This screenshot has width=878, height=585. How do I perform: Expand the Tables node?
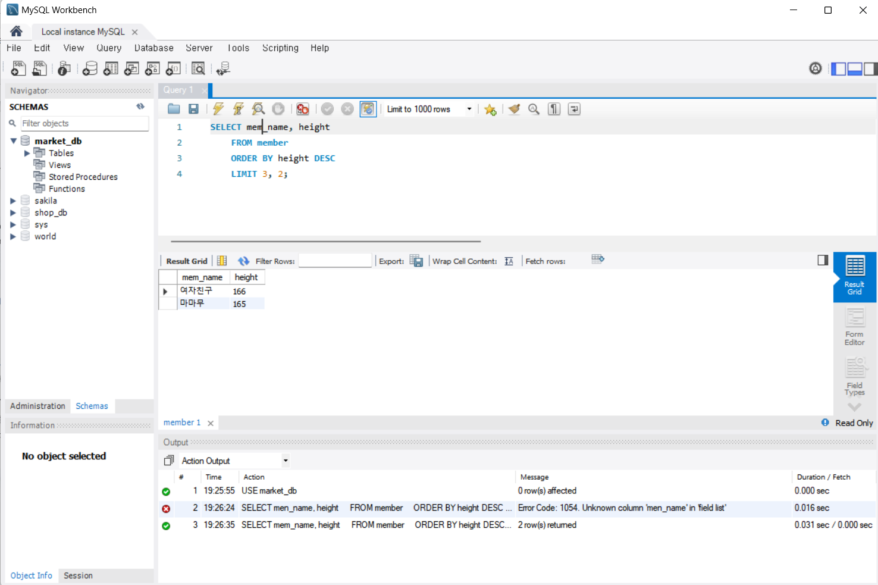click(x=27, y=153)
